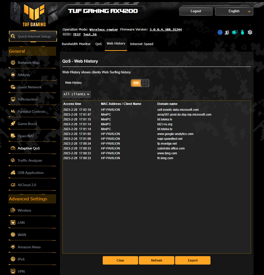Click the Network Map globe icon
This screenshot has height=275, width=264.
[x=13, y=63]
